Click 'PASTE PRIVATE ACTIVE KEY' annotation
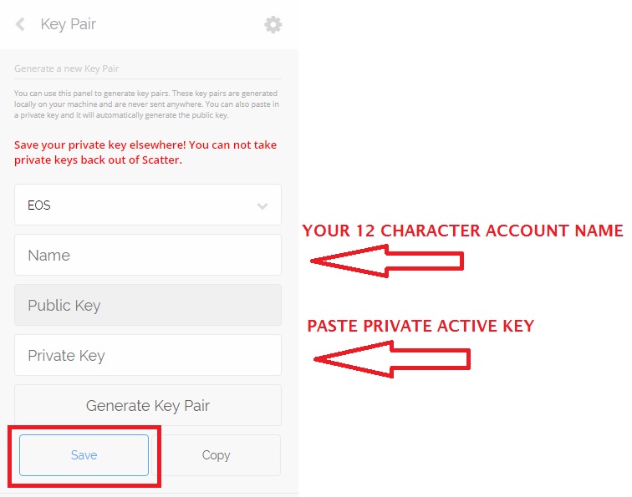632x497 pixels. point(420,326)
